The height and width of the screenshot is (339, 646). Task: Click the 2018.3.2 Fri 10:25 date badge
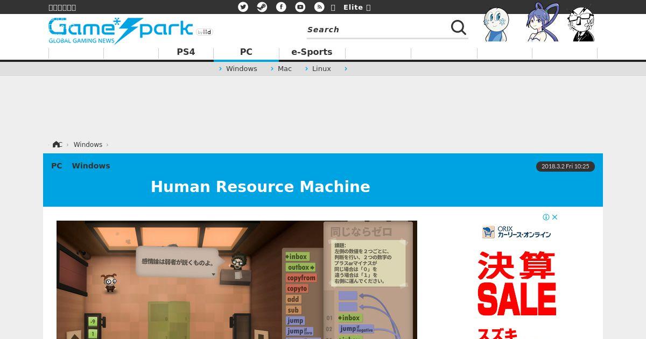(565, 167)
